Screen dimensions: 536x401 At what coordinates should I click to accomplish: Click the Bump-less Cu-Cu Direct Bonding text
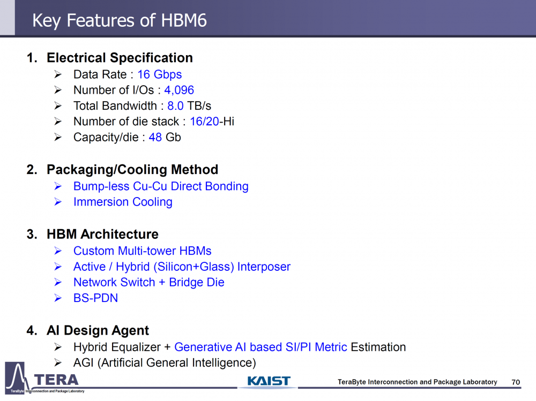(x=161, y=186)
